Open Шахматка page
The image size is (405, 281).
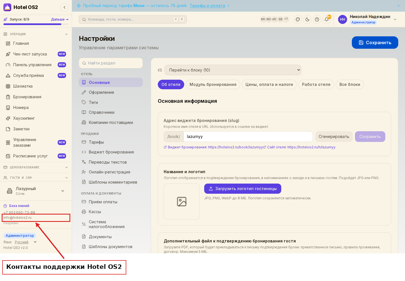[x=36, y=86]
